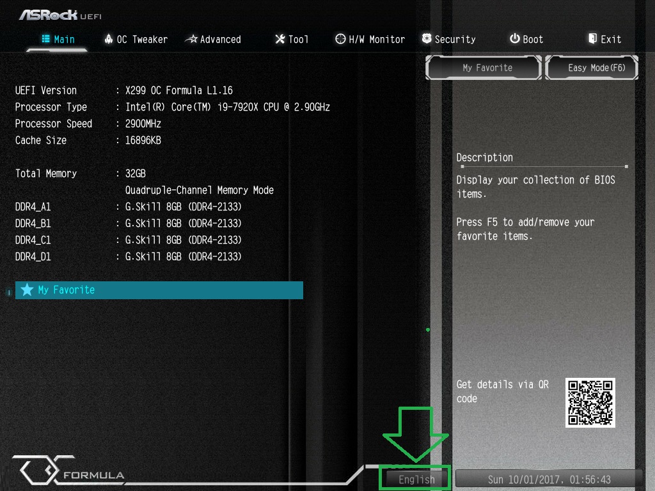
Task: Select the Exit tab
Action: click(605, 39)
